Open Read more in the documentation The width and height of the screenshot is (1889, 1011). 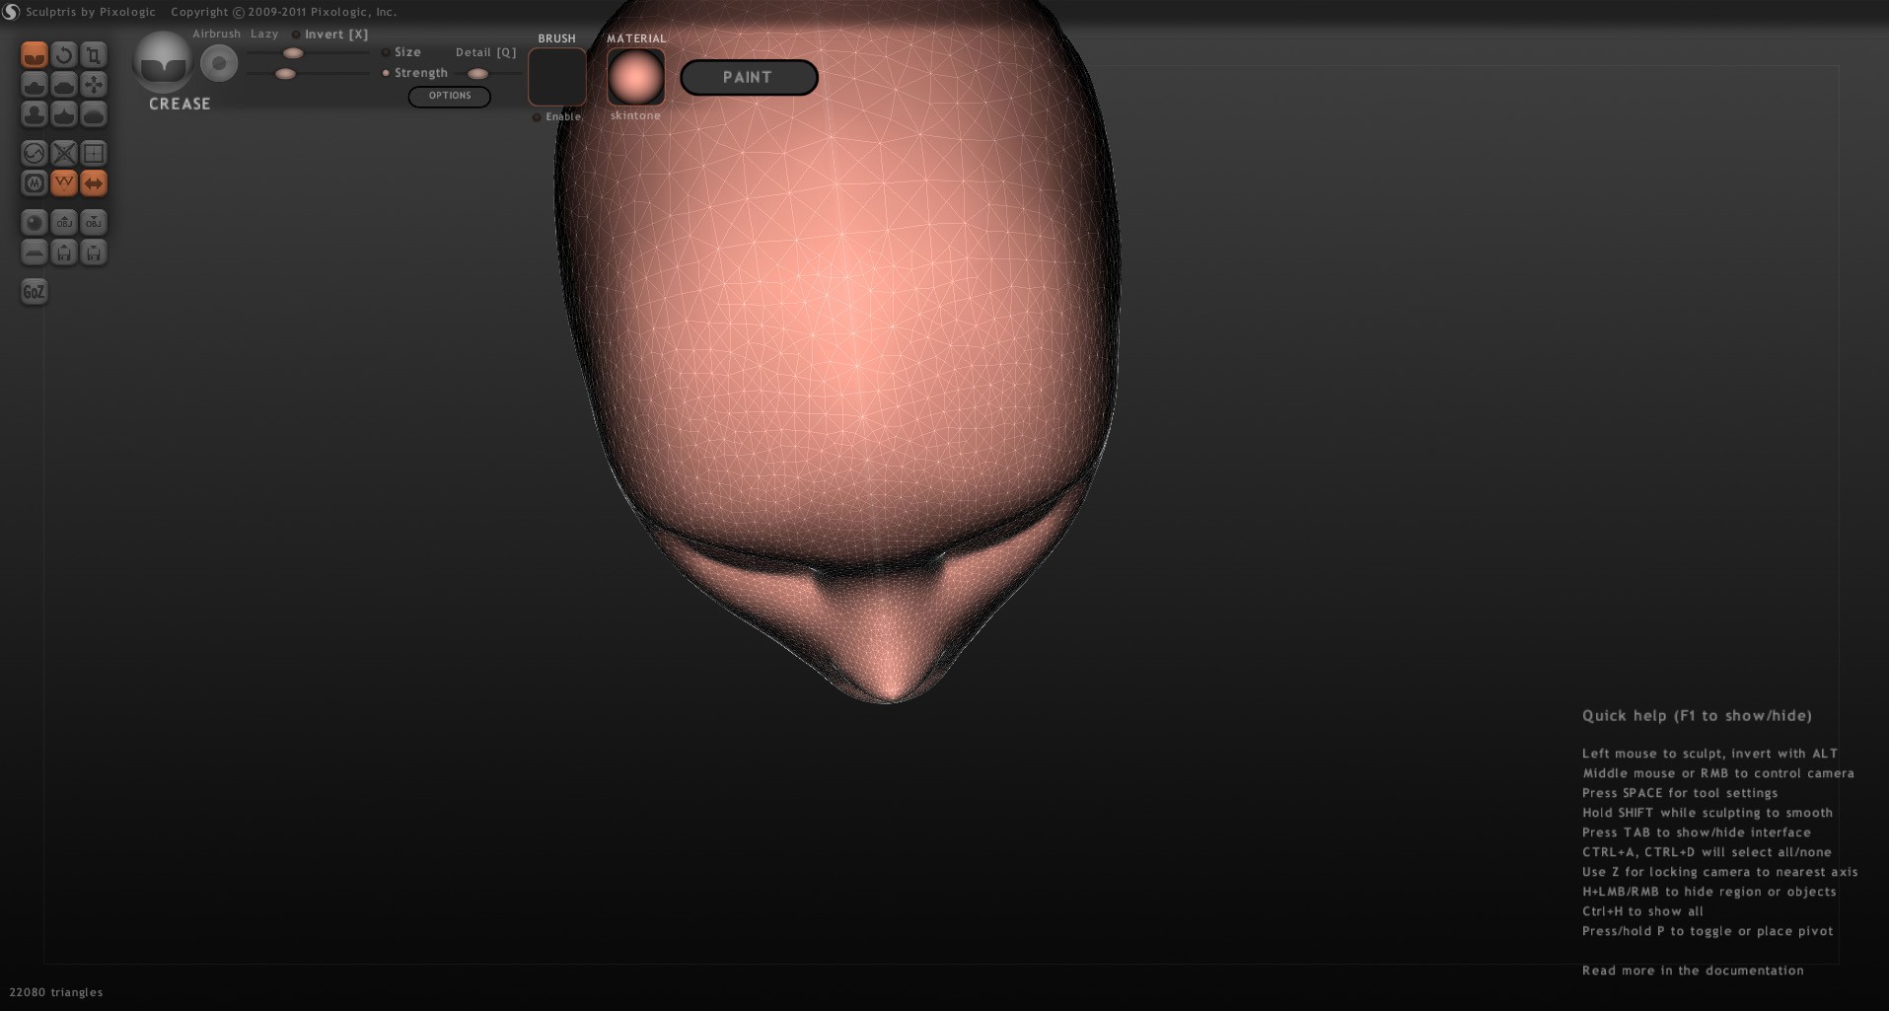(1693, 971)
